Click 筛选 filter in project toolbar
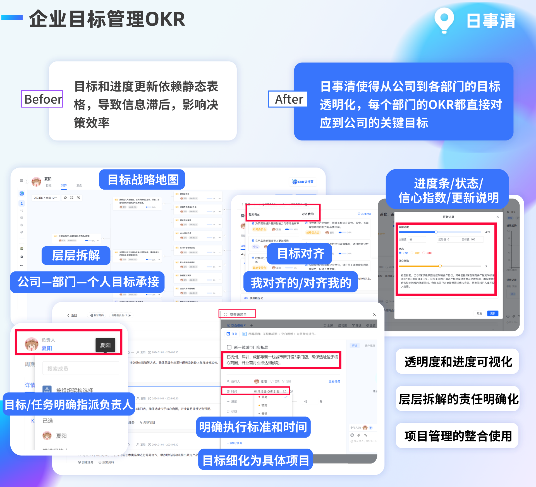 tap(357, 326)
